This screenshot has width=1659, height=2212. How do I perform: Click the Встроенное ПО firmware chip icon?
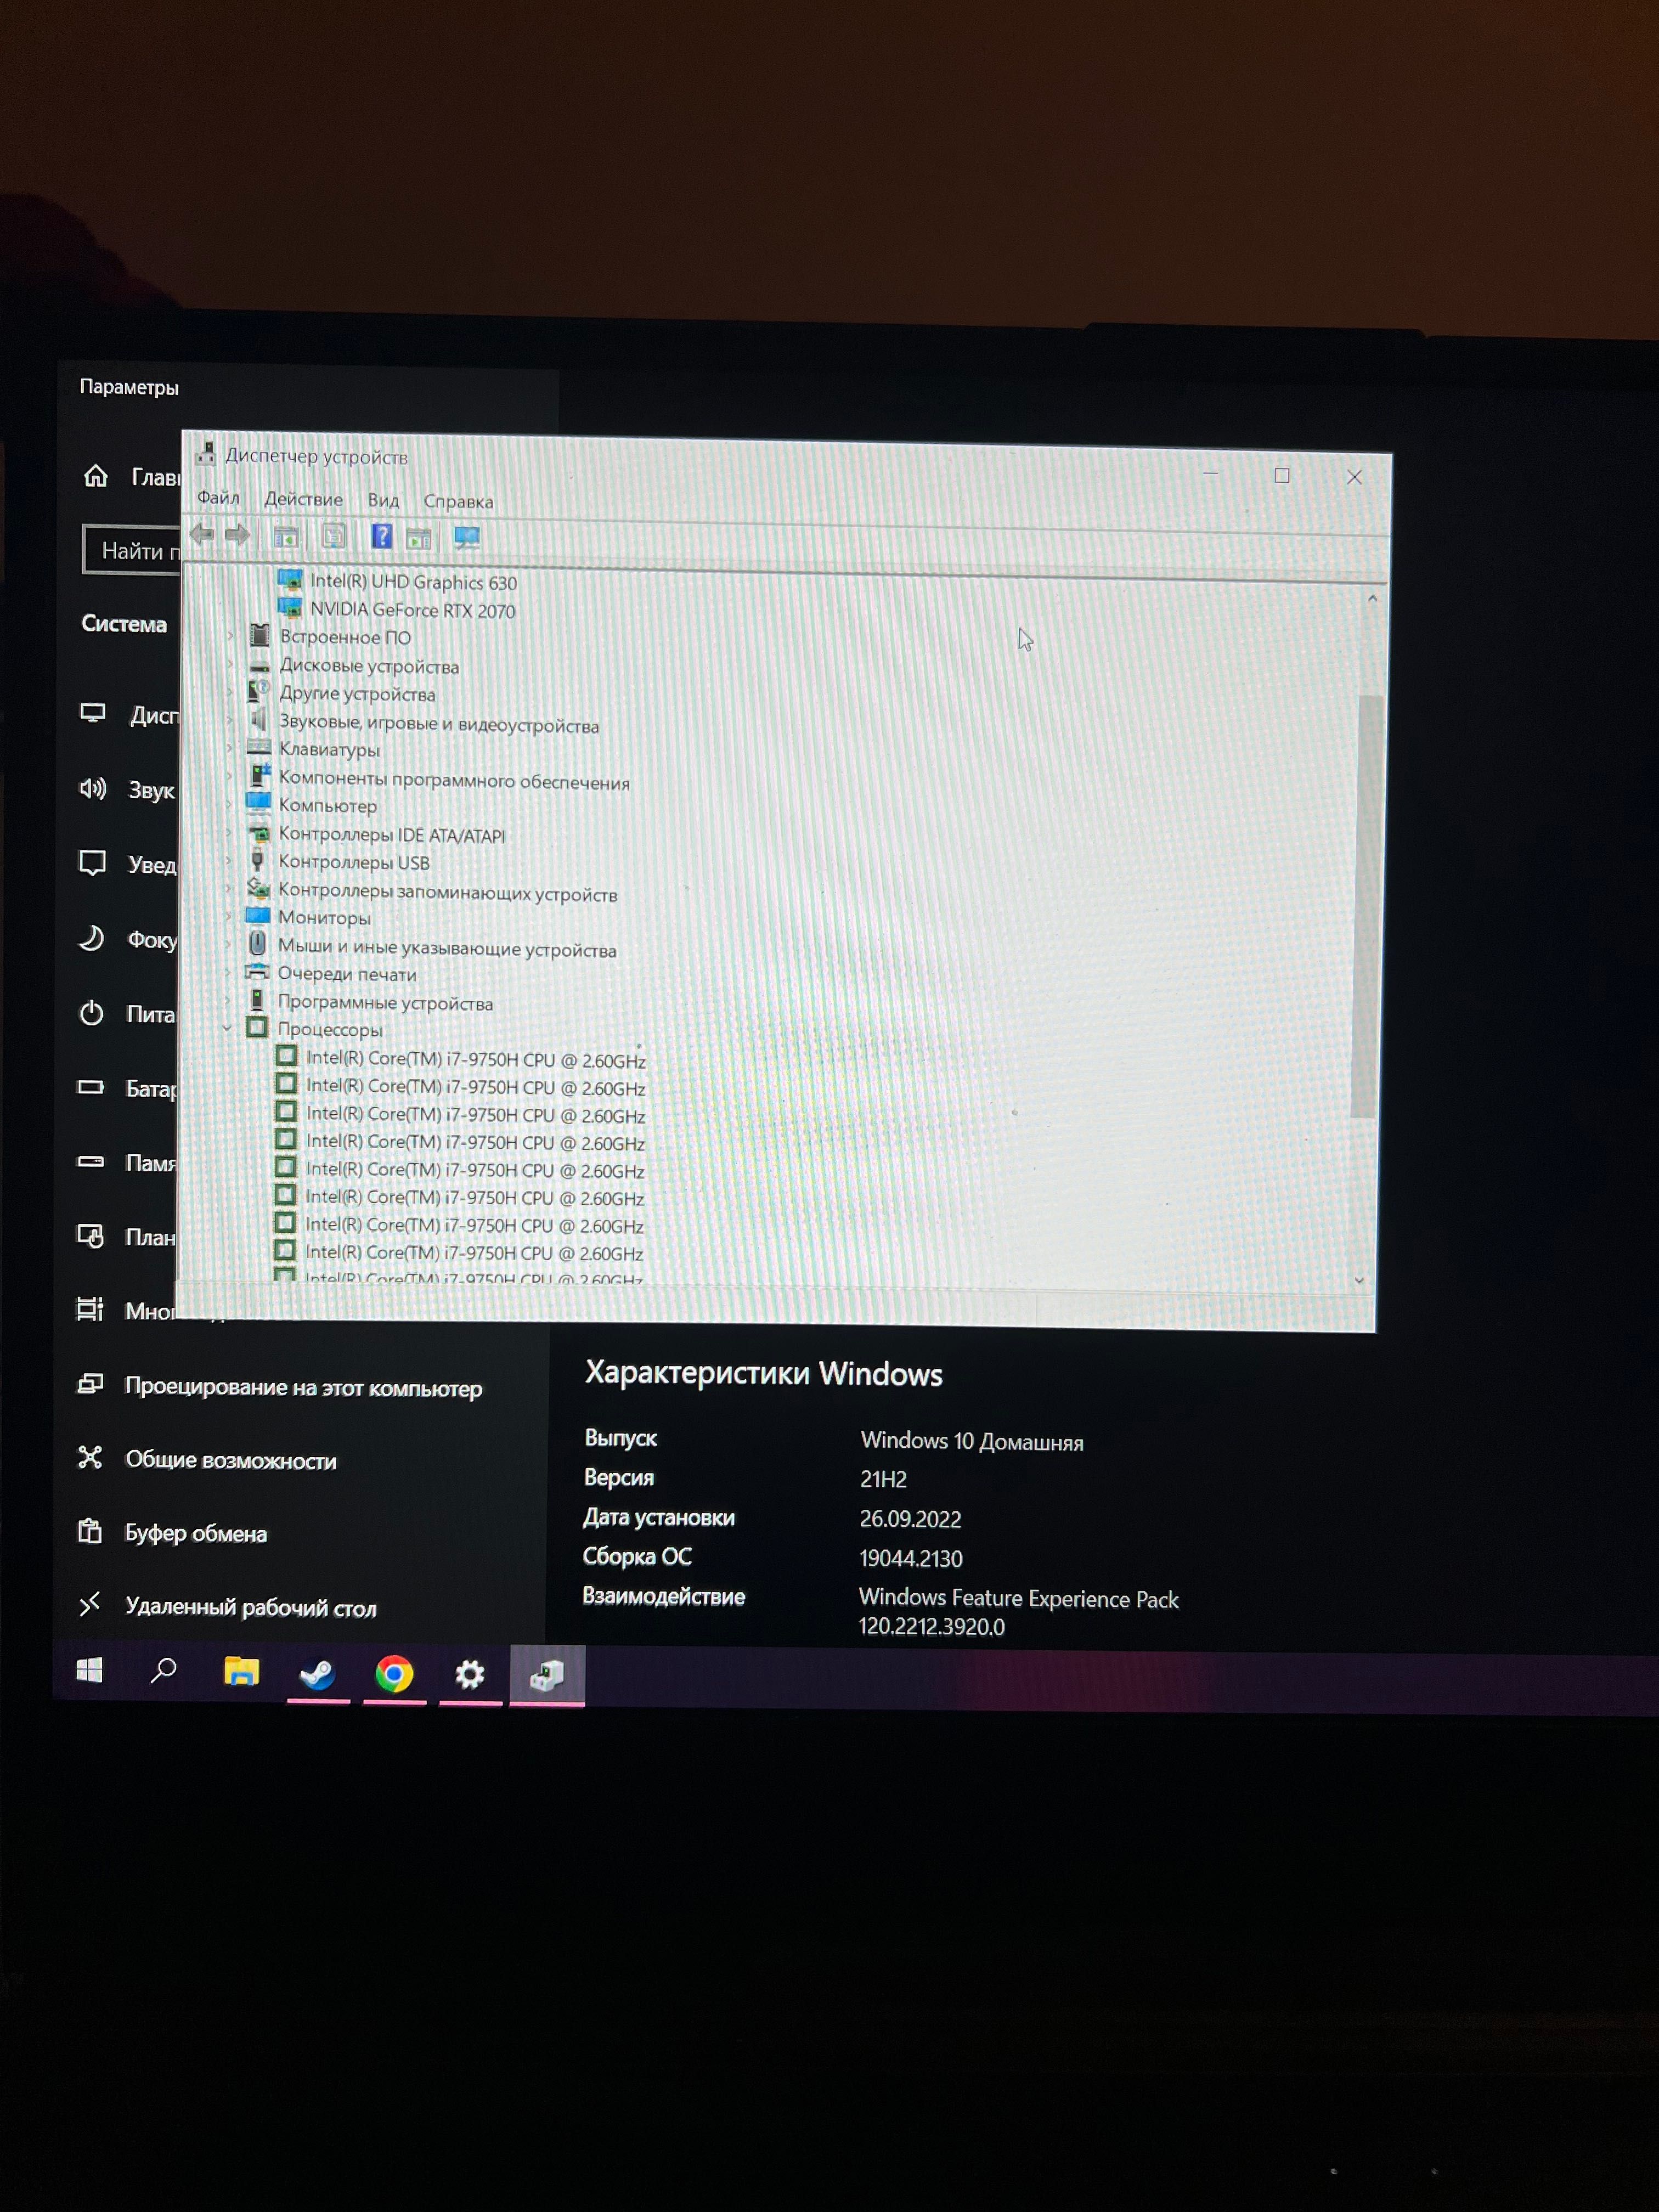pyautogui.click(x=260, y=635)
